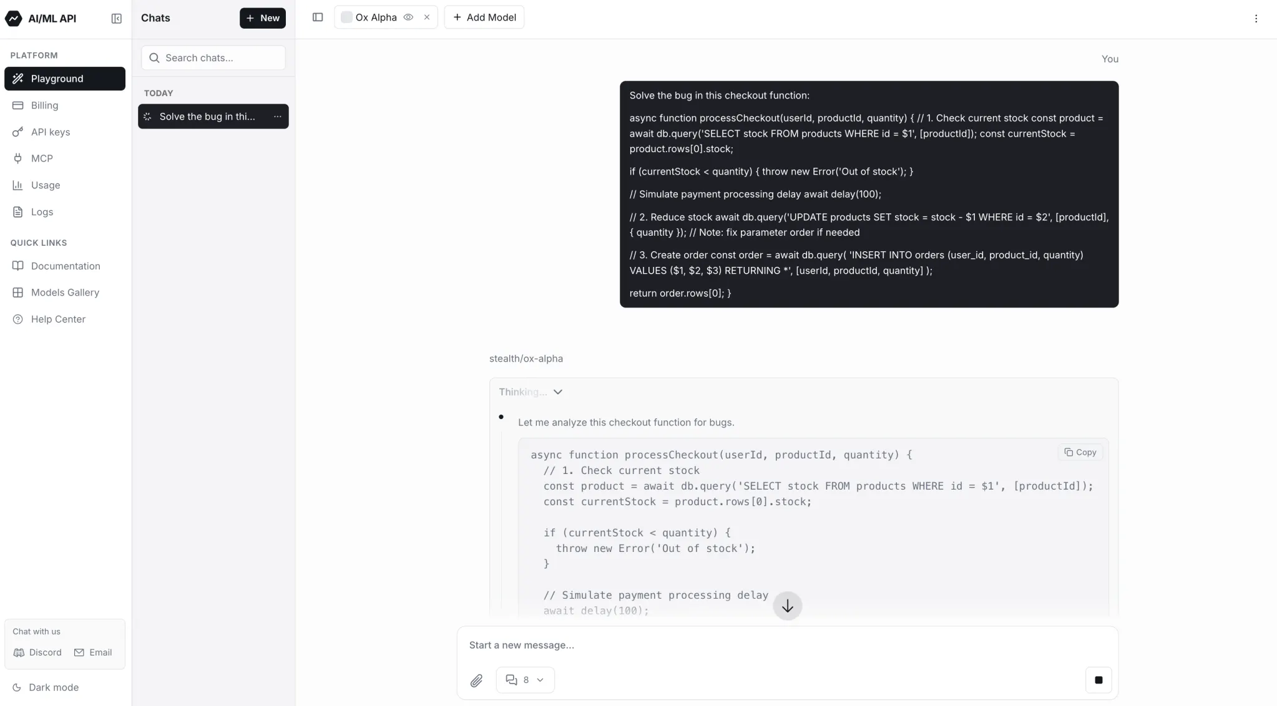The height and width of the screenshot is (706, 1277).
Task: Click the Discord chat link
Action: (x=37, y=652)
